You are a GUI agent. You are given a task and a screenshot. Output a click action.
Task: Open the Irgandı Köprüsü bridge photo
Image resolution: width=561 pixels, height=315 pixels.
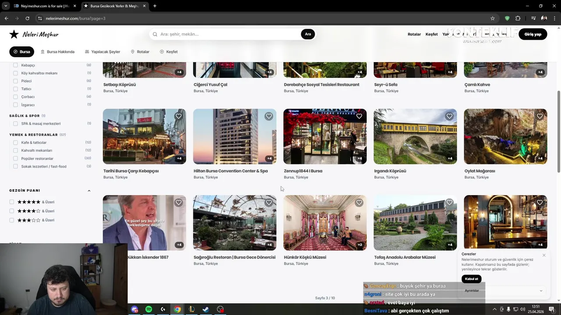coord(415,136)
